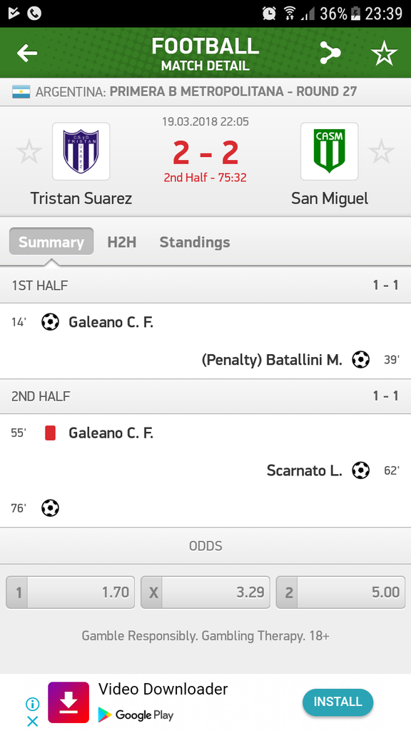Open Tristan Suarez team crest
Screen dimensions: 411x731
tap(81, 151)
